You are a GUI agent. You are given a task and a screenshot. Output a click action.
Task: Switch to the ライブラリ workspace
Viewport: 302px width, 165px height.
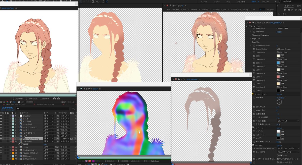pyautogui.click(x=266, y=2)
